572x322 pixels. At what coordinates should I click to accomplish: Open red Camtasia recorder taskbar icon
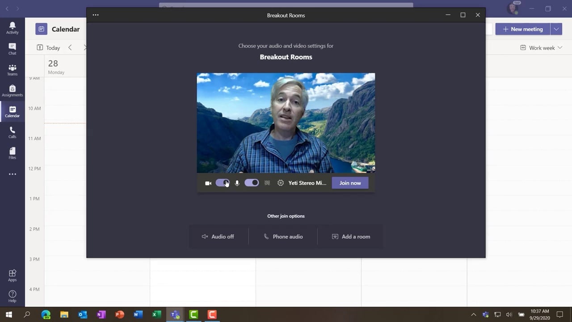pyautogui.click(x=212, y=314)
